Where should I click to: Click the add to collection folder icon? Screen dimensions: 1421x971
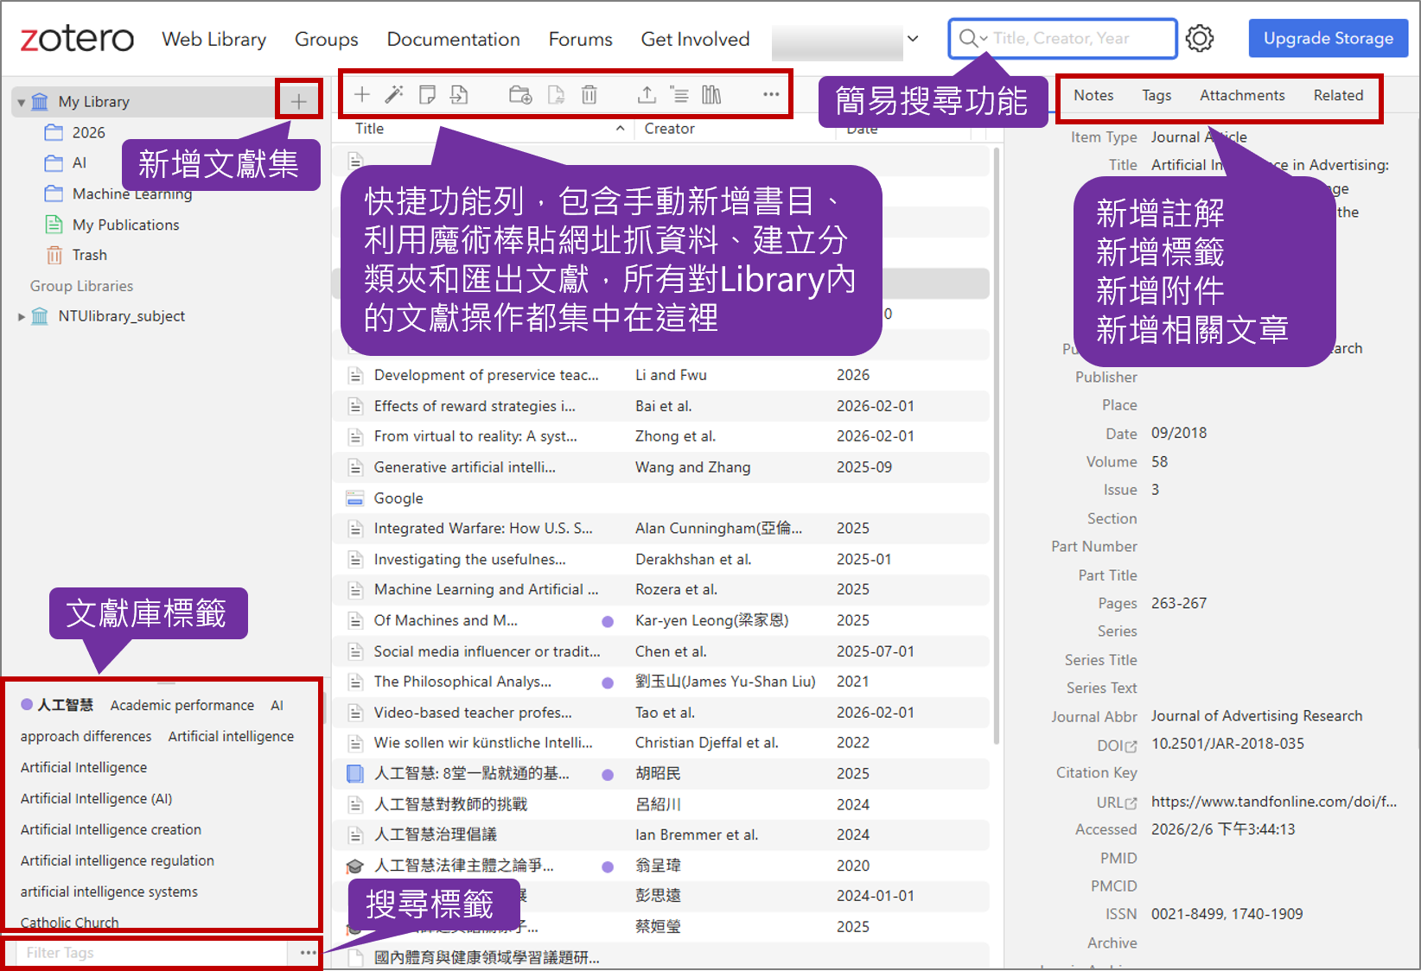point(520,95)
